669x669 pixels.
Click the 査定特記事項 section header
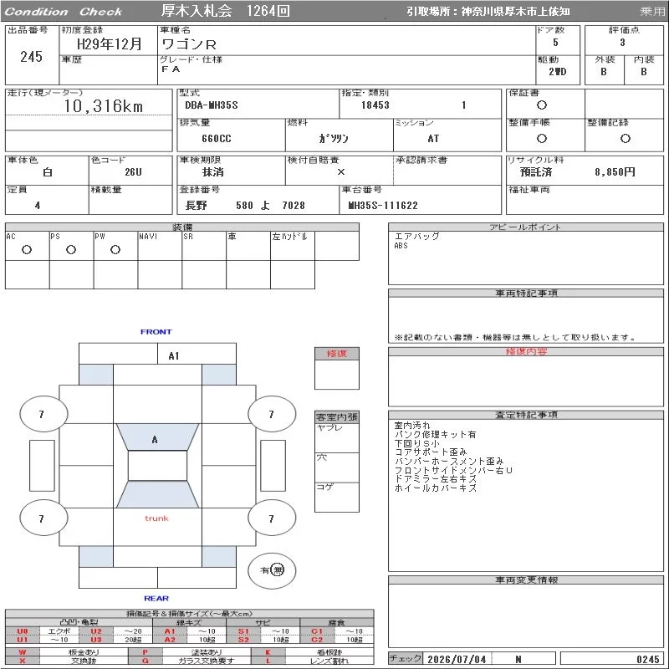tap(526, 415)
